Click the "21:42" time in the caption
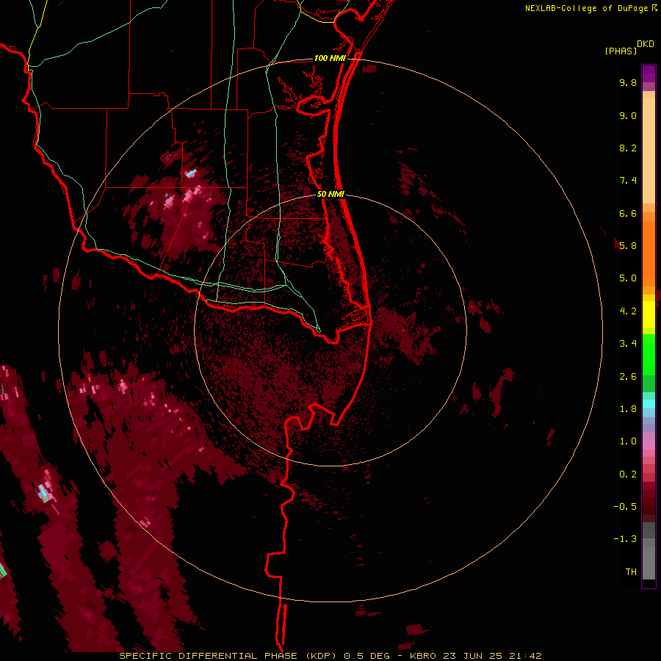The image size is (661, 661). (x=527, y=656)
